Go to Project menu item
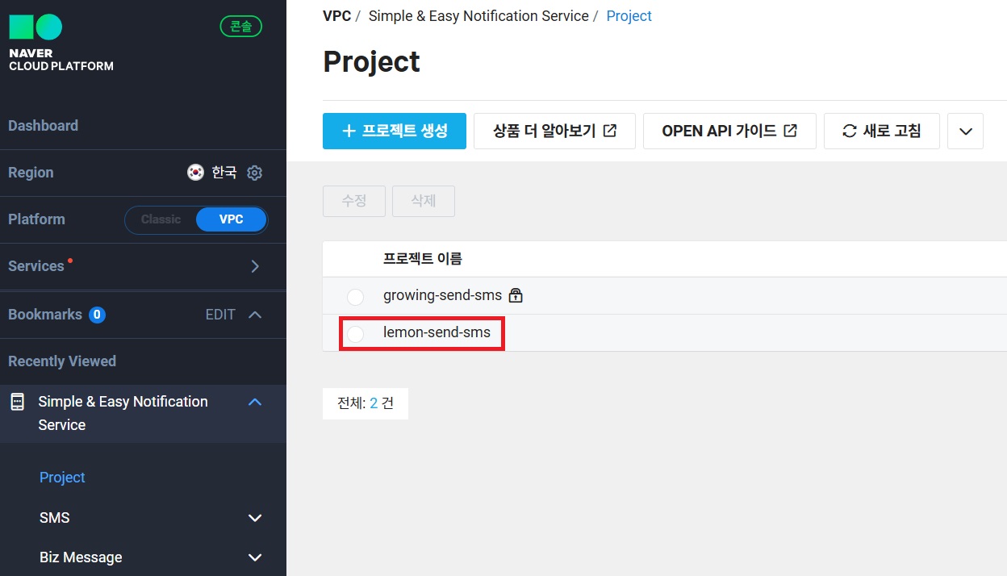 [62, 478]
